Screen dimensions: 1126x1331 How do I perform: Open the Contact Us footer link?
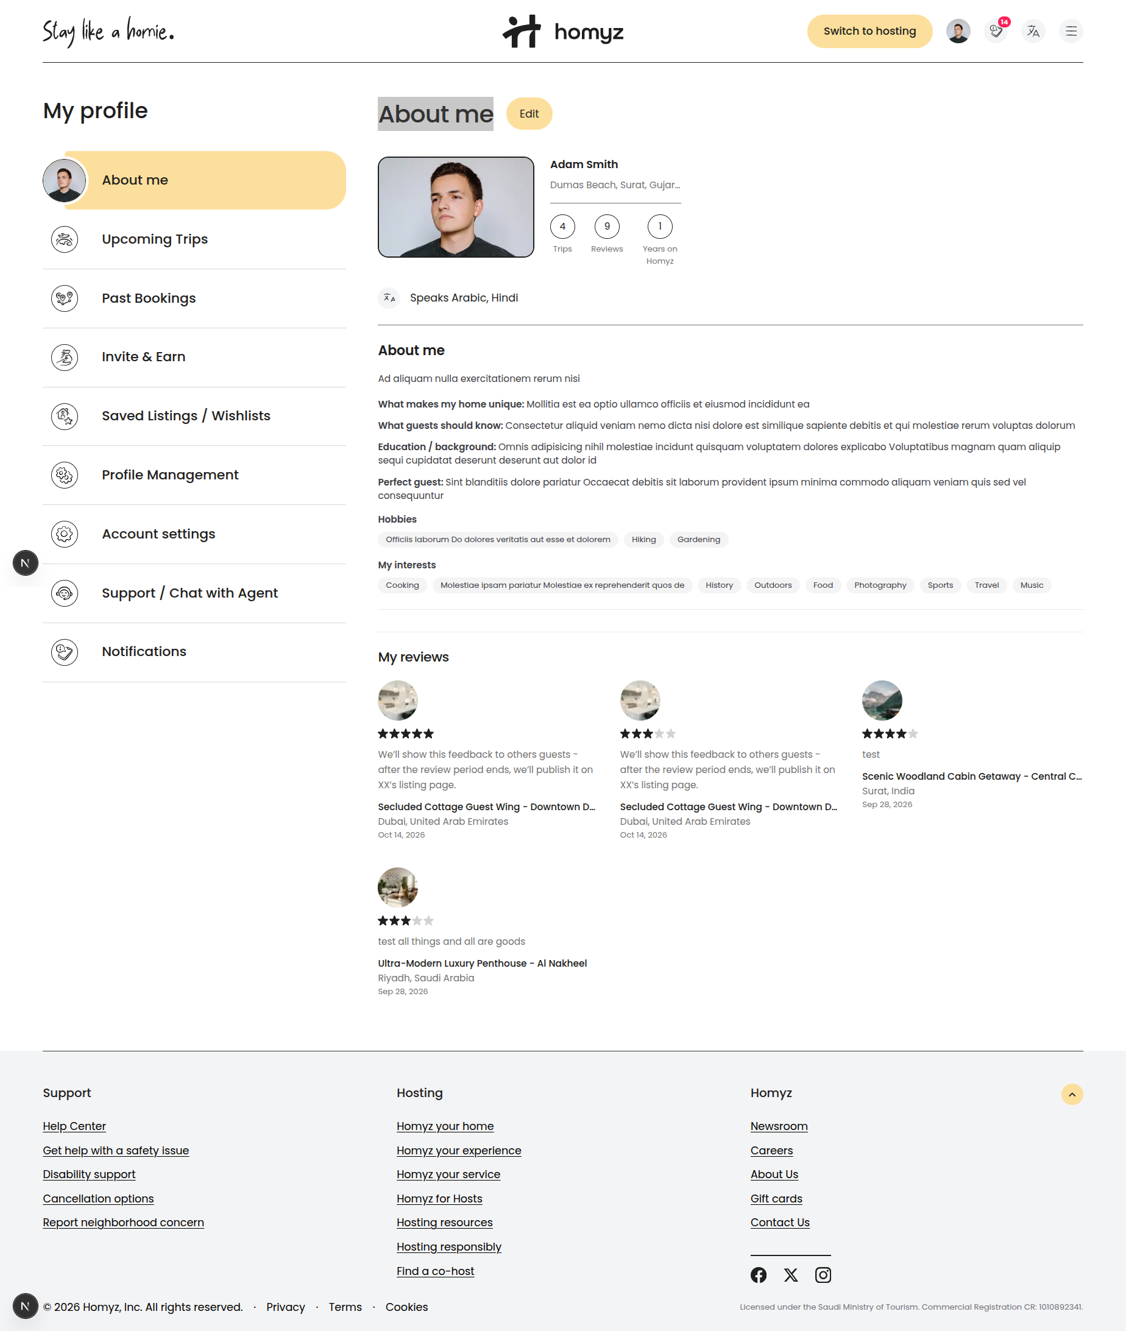[779, 1223]
